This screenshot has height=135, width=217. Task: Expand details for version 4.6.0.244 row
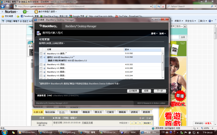pos(44,76)
